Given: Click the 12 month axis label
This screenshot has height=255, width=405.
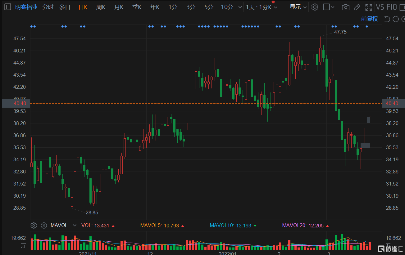Looking at the screenshot, I should [x=150, y=254].
